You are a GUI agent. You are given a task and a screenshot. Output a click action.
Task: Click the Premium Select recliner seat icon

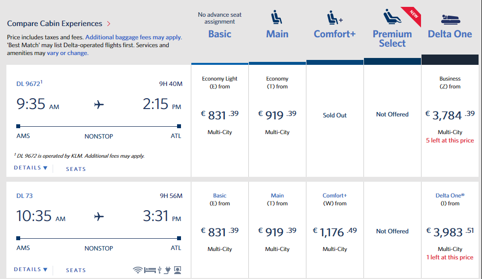click(392, 18)
